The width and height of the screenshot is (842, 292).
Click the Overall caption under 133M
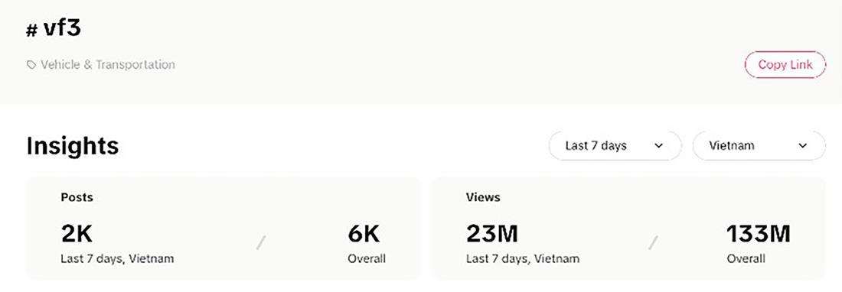coord(746,259)
